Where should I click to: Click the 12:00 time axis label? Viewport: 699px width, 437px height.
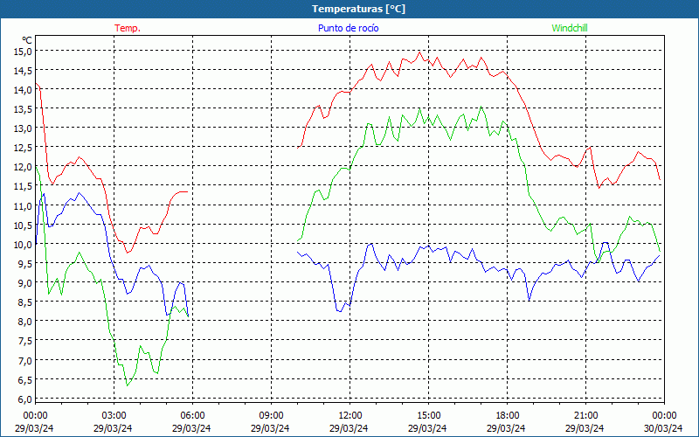tap(350, 416)
